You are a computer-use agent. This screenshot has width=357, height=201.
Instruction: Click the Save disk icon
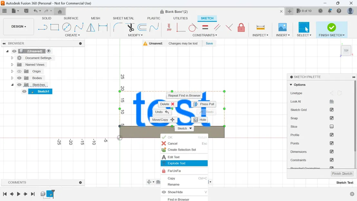point(26,11)
